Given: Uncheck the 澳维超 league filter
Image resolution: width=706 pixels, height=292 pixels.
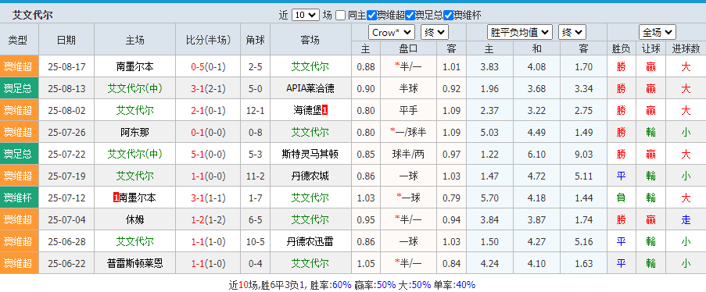Looking at the screenshot, I should [x=371, y=16].
